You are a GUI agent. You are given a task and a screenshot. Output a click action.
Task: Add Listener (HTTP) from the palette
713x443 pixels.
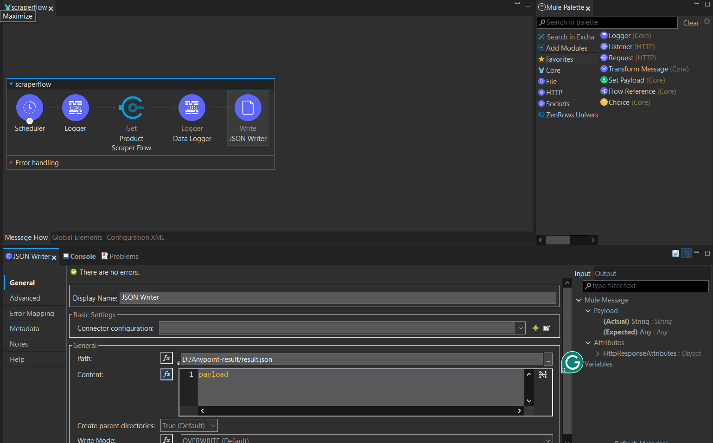(627, 47)
